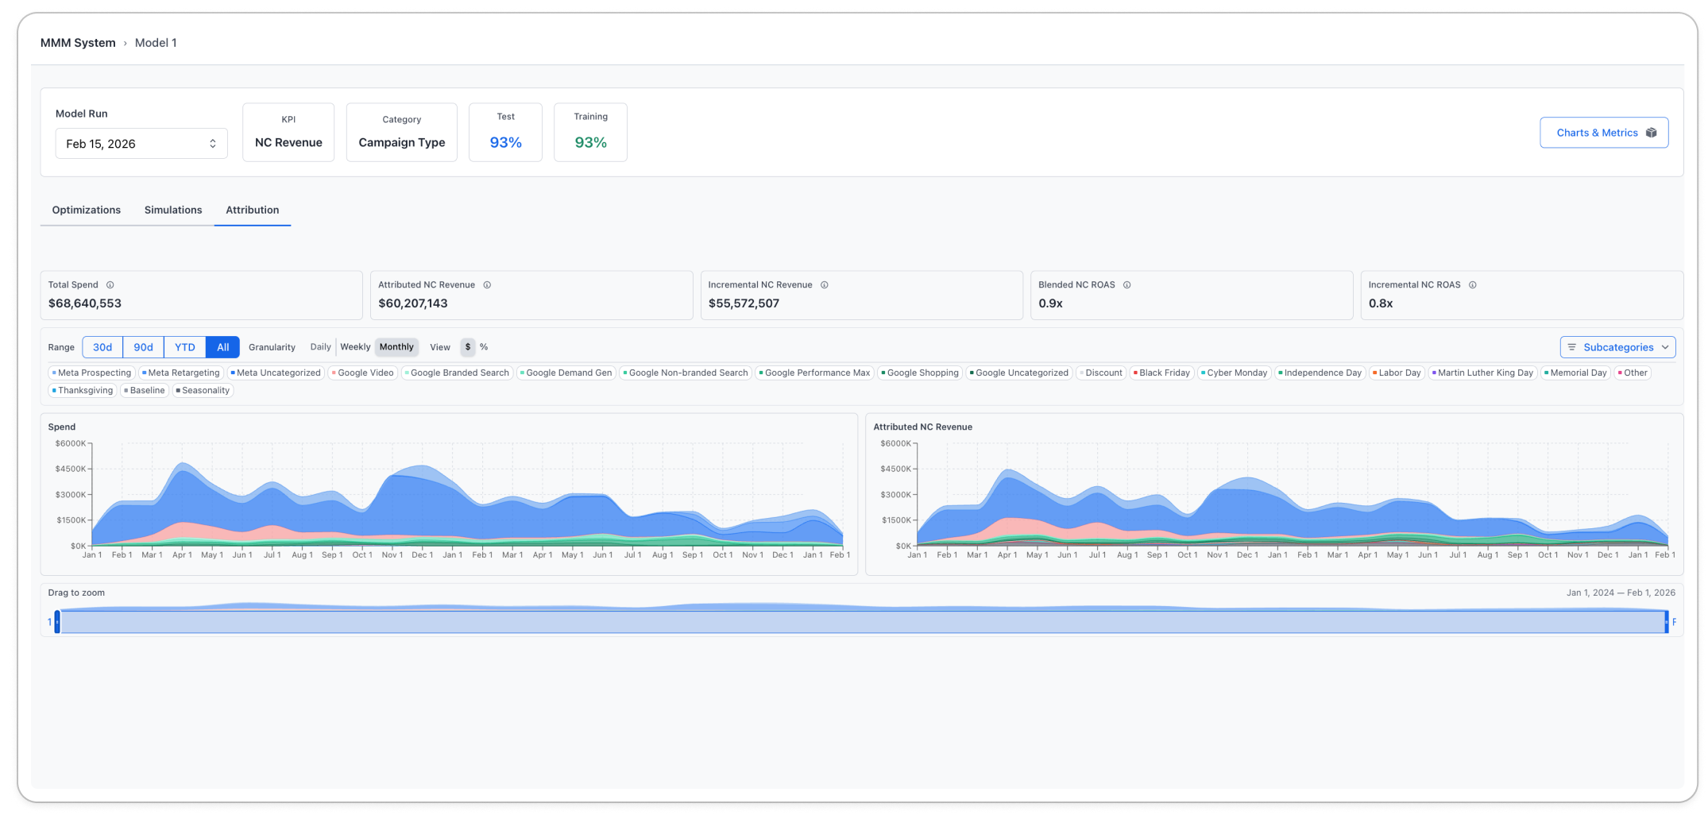This screenshot has width=1708, height=819.
Task: Toggle Google Uncategorized legend chip
Action: click(1019, 373)
